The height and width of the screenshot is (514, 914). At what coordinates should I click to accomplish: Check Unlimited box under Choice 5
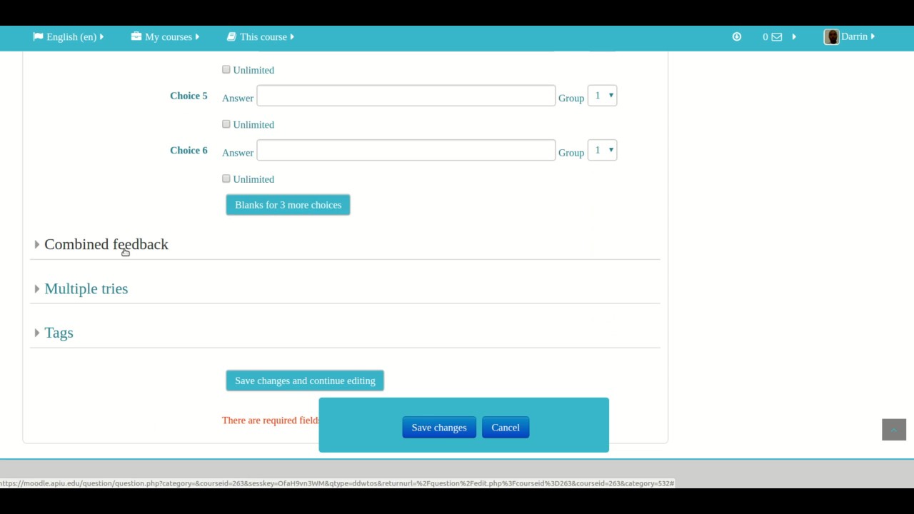coord(226,124)
